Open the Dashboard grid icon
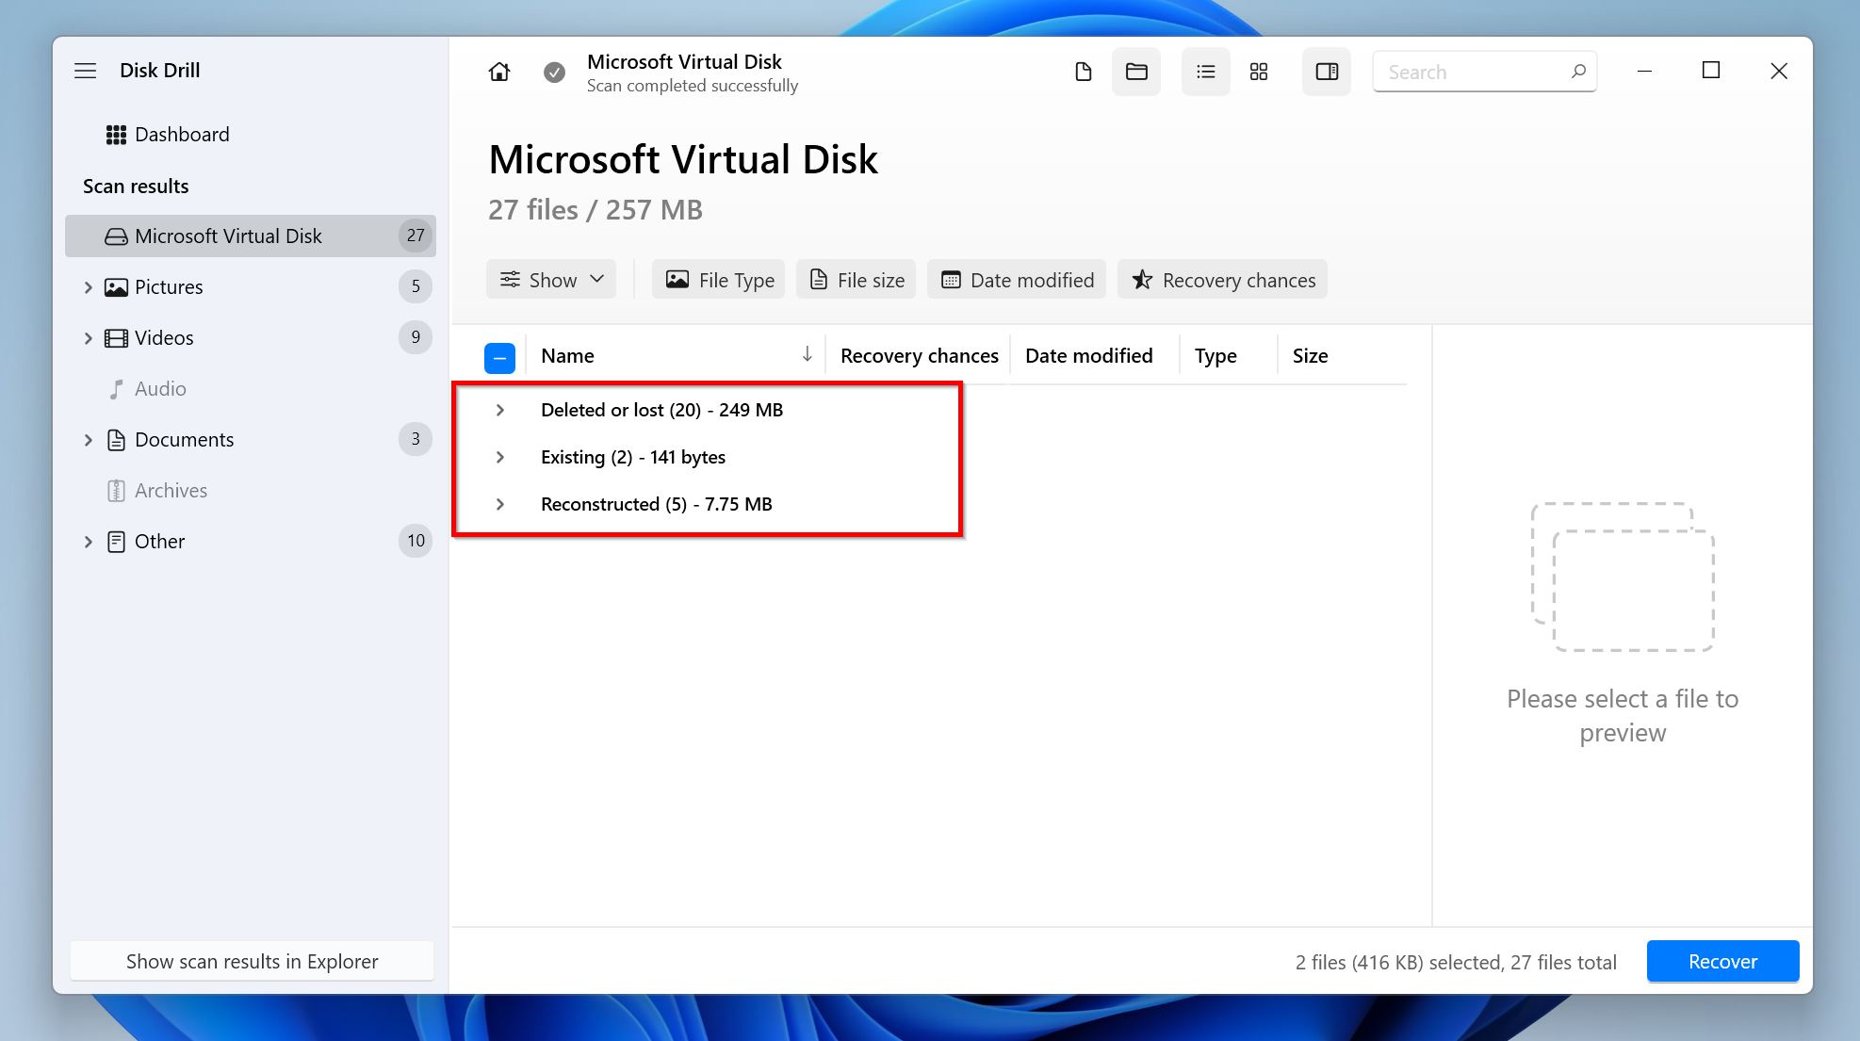 click(116, 134)
